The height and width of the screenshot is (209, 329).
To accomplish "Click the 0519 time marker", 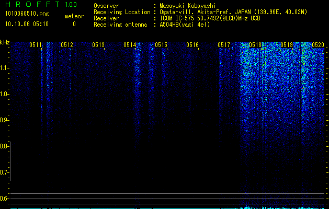I will pos(287,45).
